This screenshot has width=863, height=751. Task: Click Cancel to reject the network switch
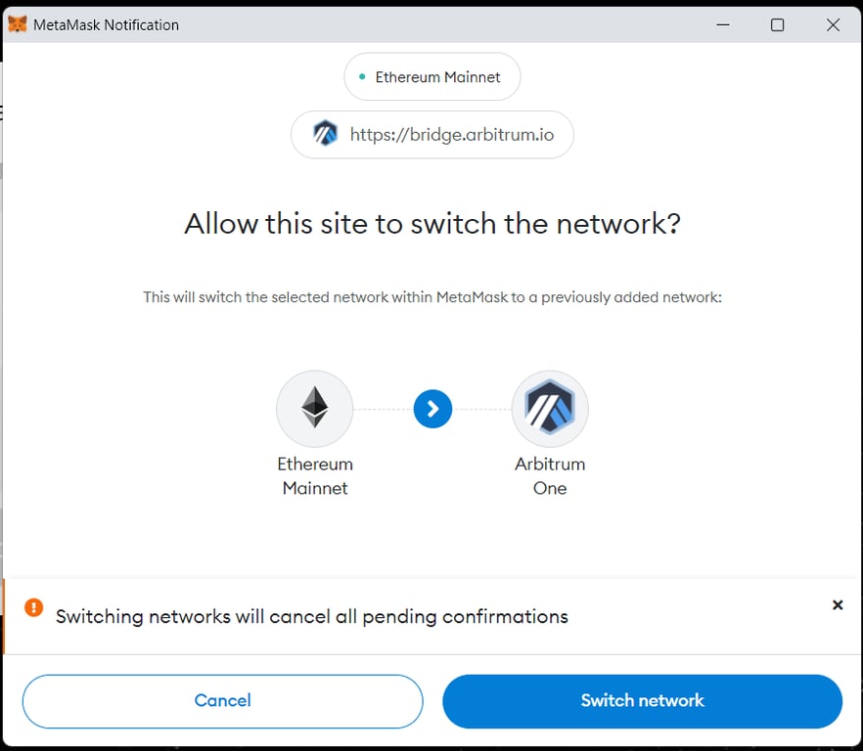(x=222, y=700)
